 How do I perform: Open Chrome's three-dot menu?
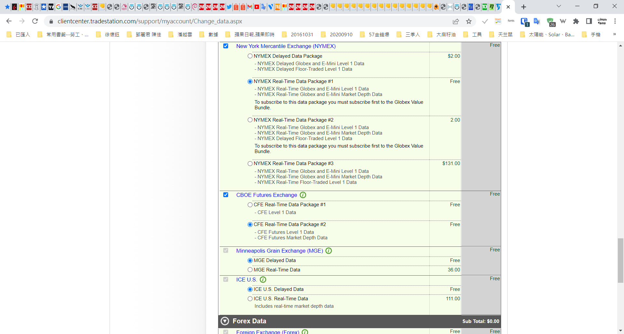click(615, 21)
